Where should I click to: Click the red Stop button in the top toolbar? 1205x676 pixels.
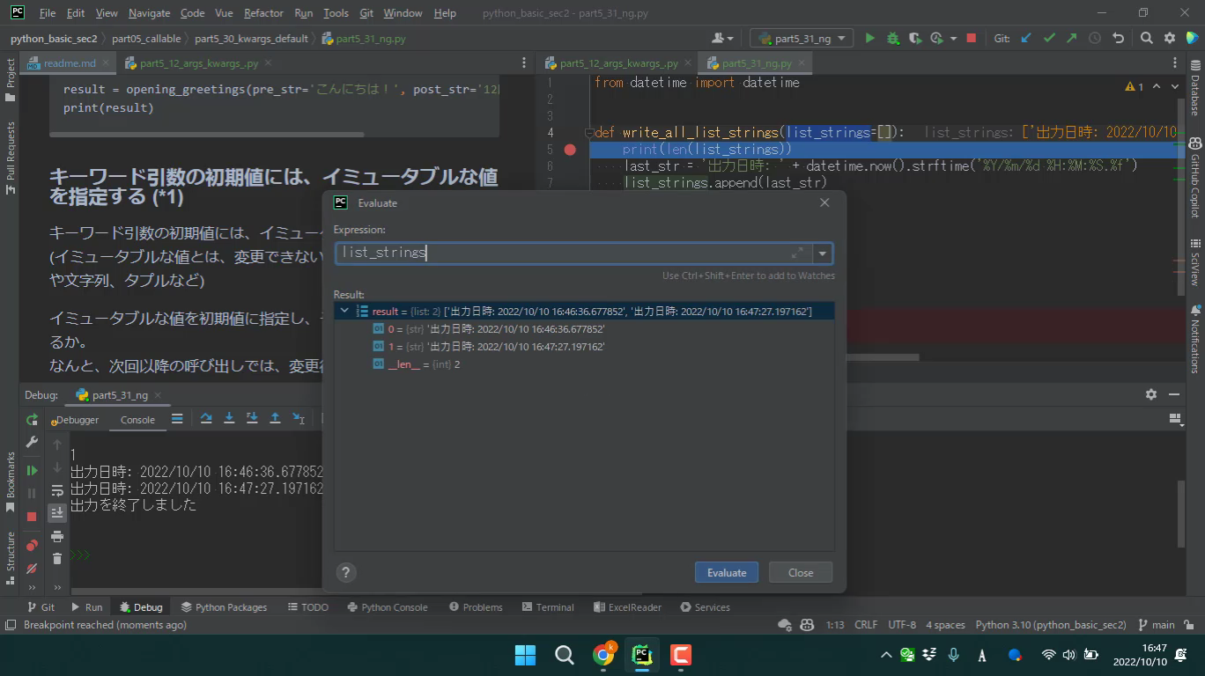(971, 38)
